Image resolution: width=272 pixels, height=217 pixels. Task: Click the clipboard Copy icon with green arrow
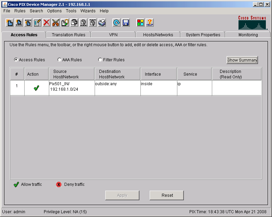coord(65,23)
